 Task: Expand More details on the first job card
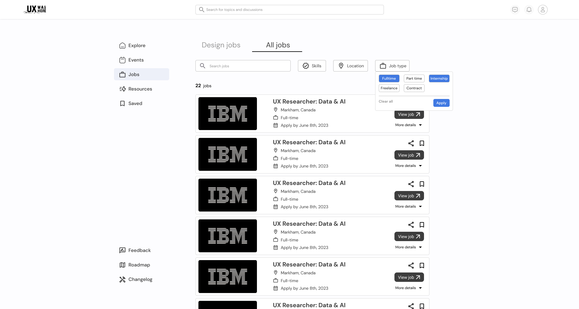[x=409, y=125]
